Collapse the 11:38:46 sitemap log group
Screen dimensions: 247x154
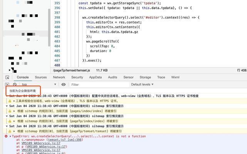(x=7, y=116)
